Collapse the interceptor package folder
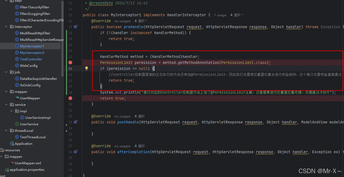This screenshot has width=344, height=177. coord(6,27)
